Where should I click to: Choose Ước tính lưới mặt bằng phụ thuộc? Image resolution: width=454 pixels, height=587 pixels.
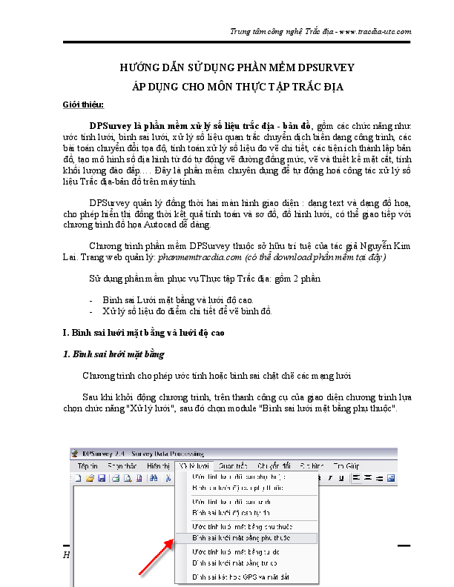coord(247,527)
